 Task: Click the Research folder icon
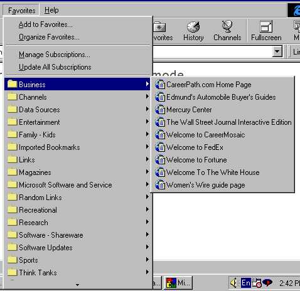12,222
